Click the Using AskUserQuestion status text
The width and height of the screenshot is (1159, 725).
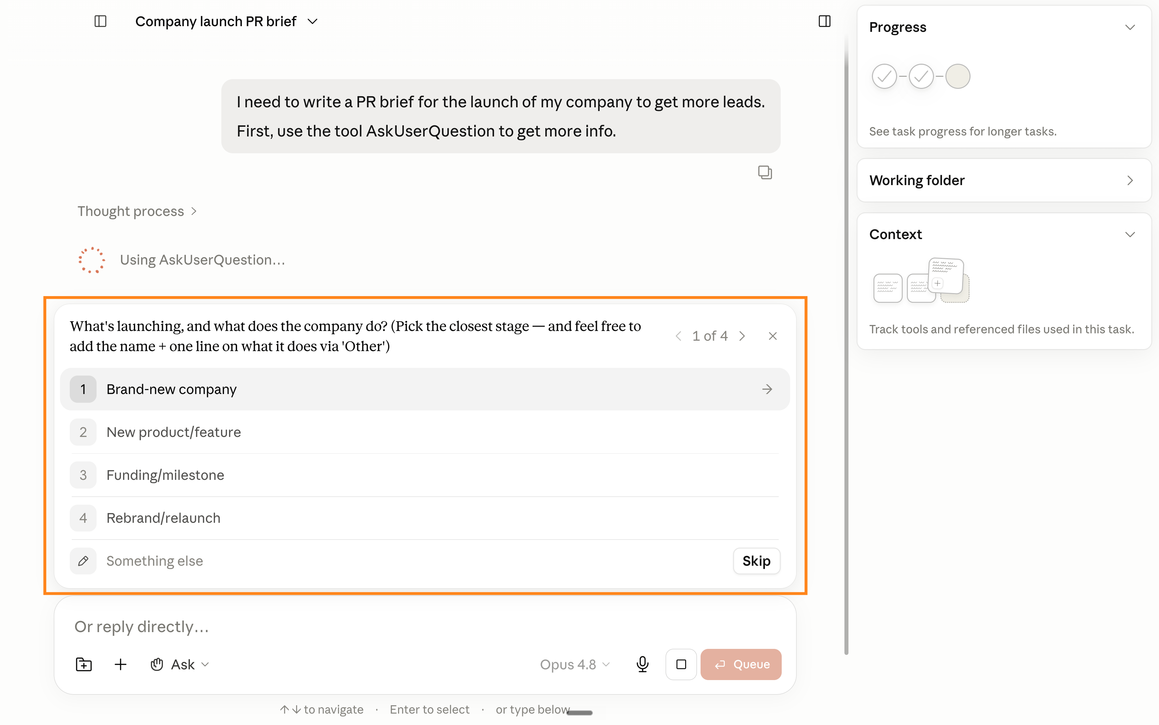tap(202, 260)
